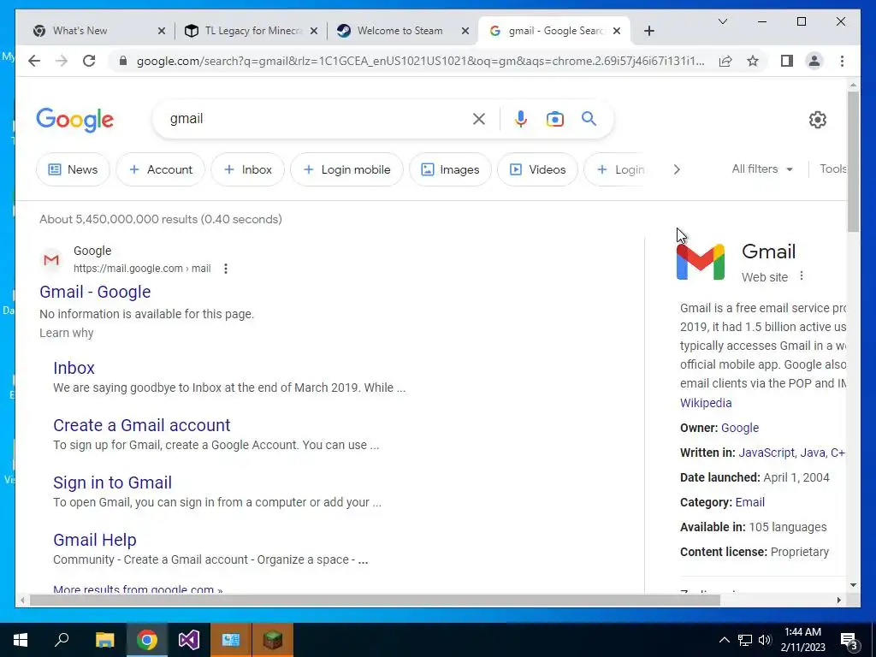
Task: View site information via the padlock icon
Action: click(123, 61)
